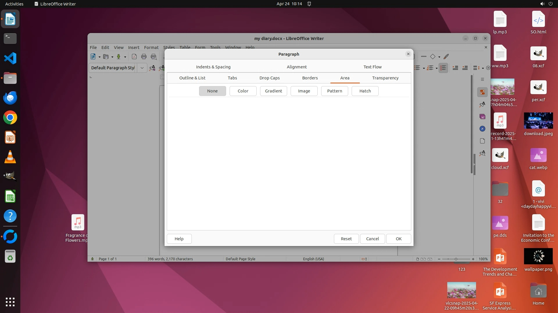
Task: Click the Increase Indent icon
Action: [455, 68]
